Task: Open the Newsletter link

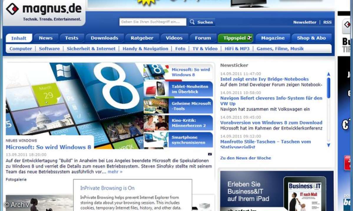Action: tap(305, 22)
